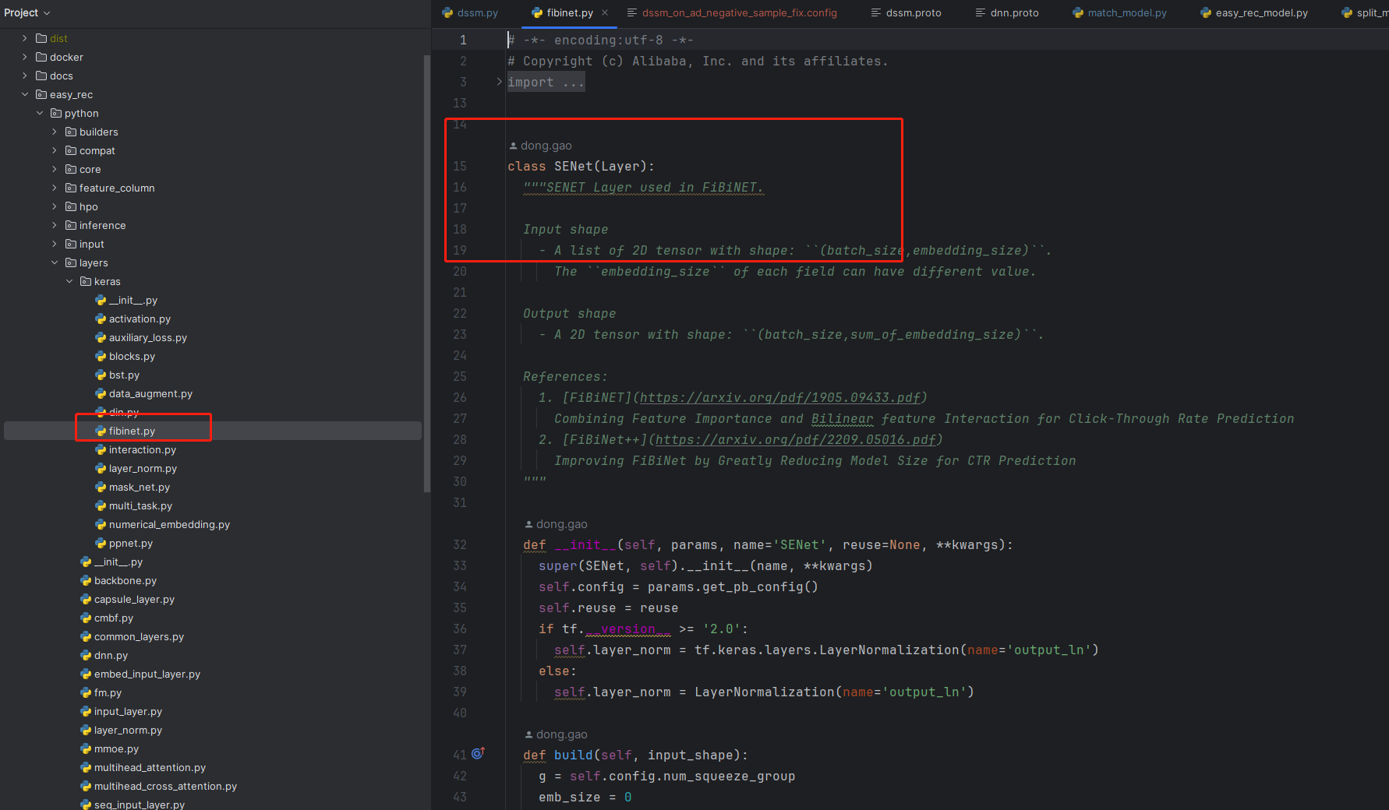Click the common_layers.py file icon
Image resolution: width=1389 pixels, height=810 pixels.
point(86,636)
